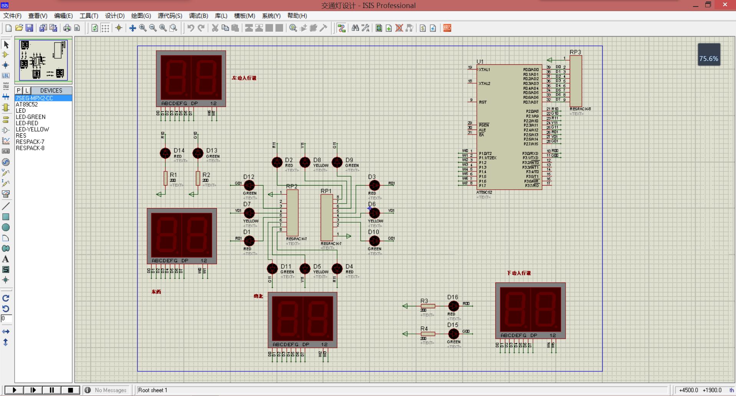The height and width of the screenshot is (396, 736).
Task: Switch to Component Mode
Action: 6,55
